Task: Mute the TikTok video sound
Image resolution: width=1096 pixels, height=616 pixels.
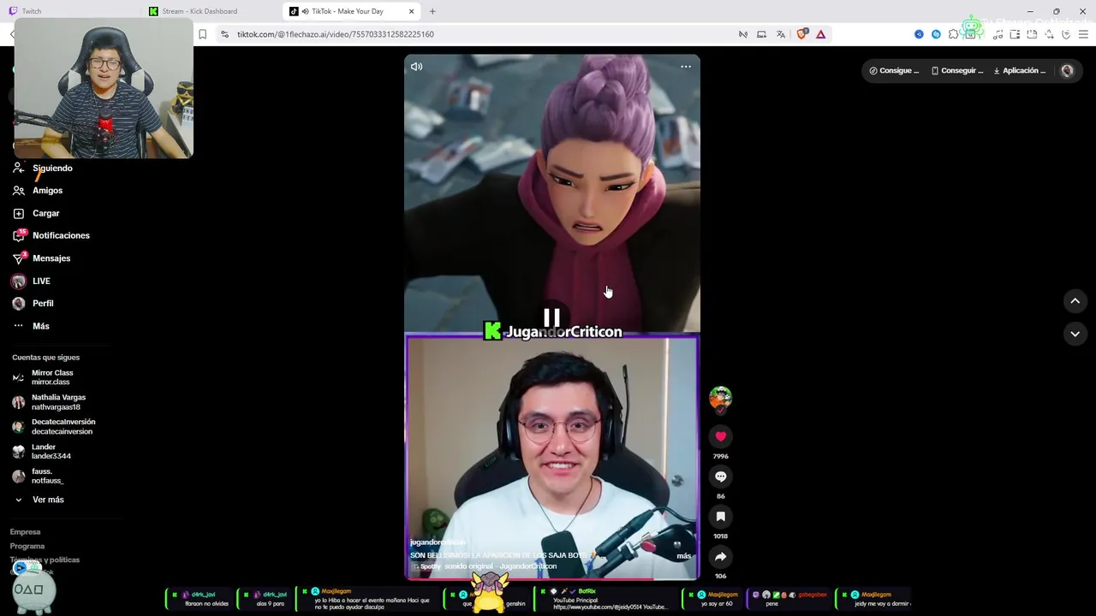Action: pyautogui.click(x=416, y=67)
